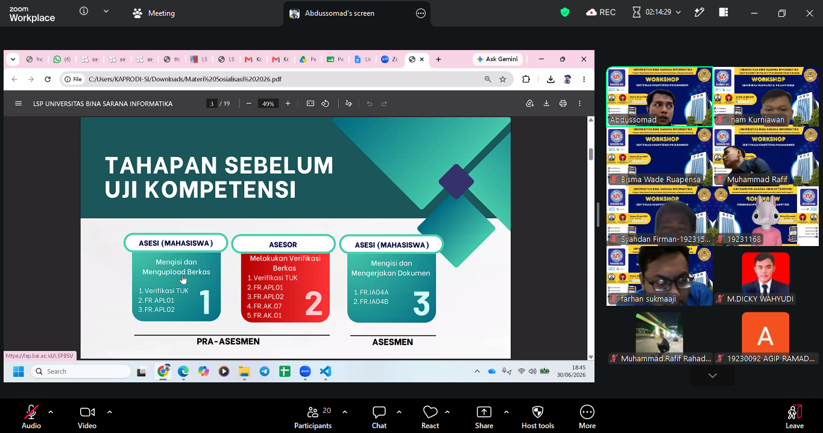Viewport: 823px width, 433px height.
Task: Click the PDF redo arrow
Action: click(x=384, y=104)
